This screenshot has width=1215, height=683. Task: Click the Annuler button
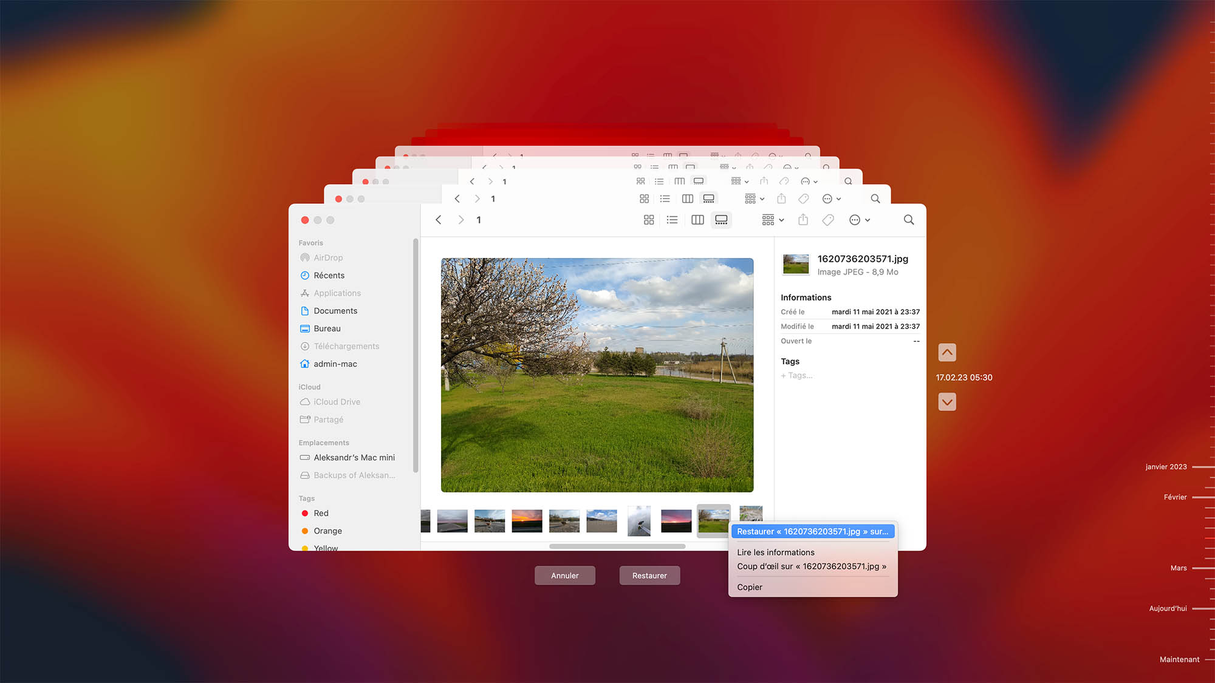(564, 574)
